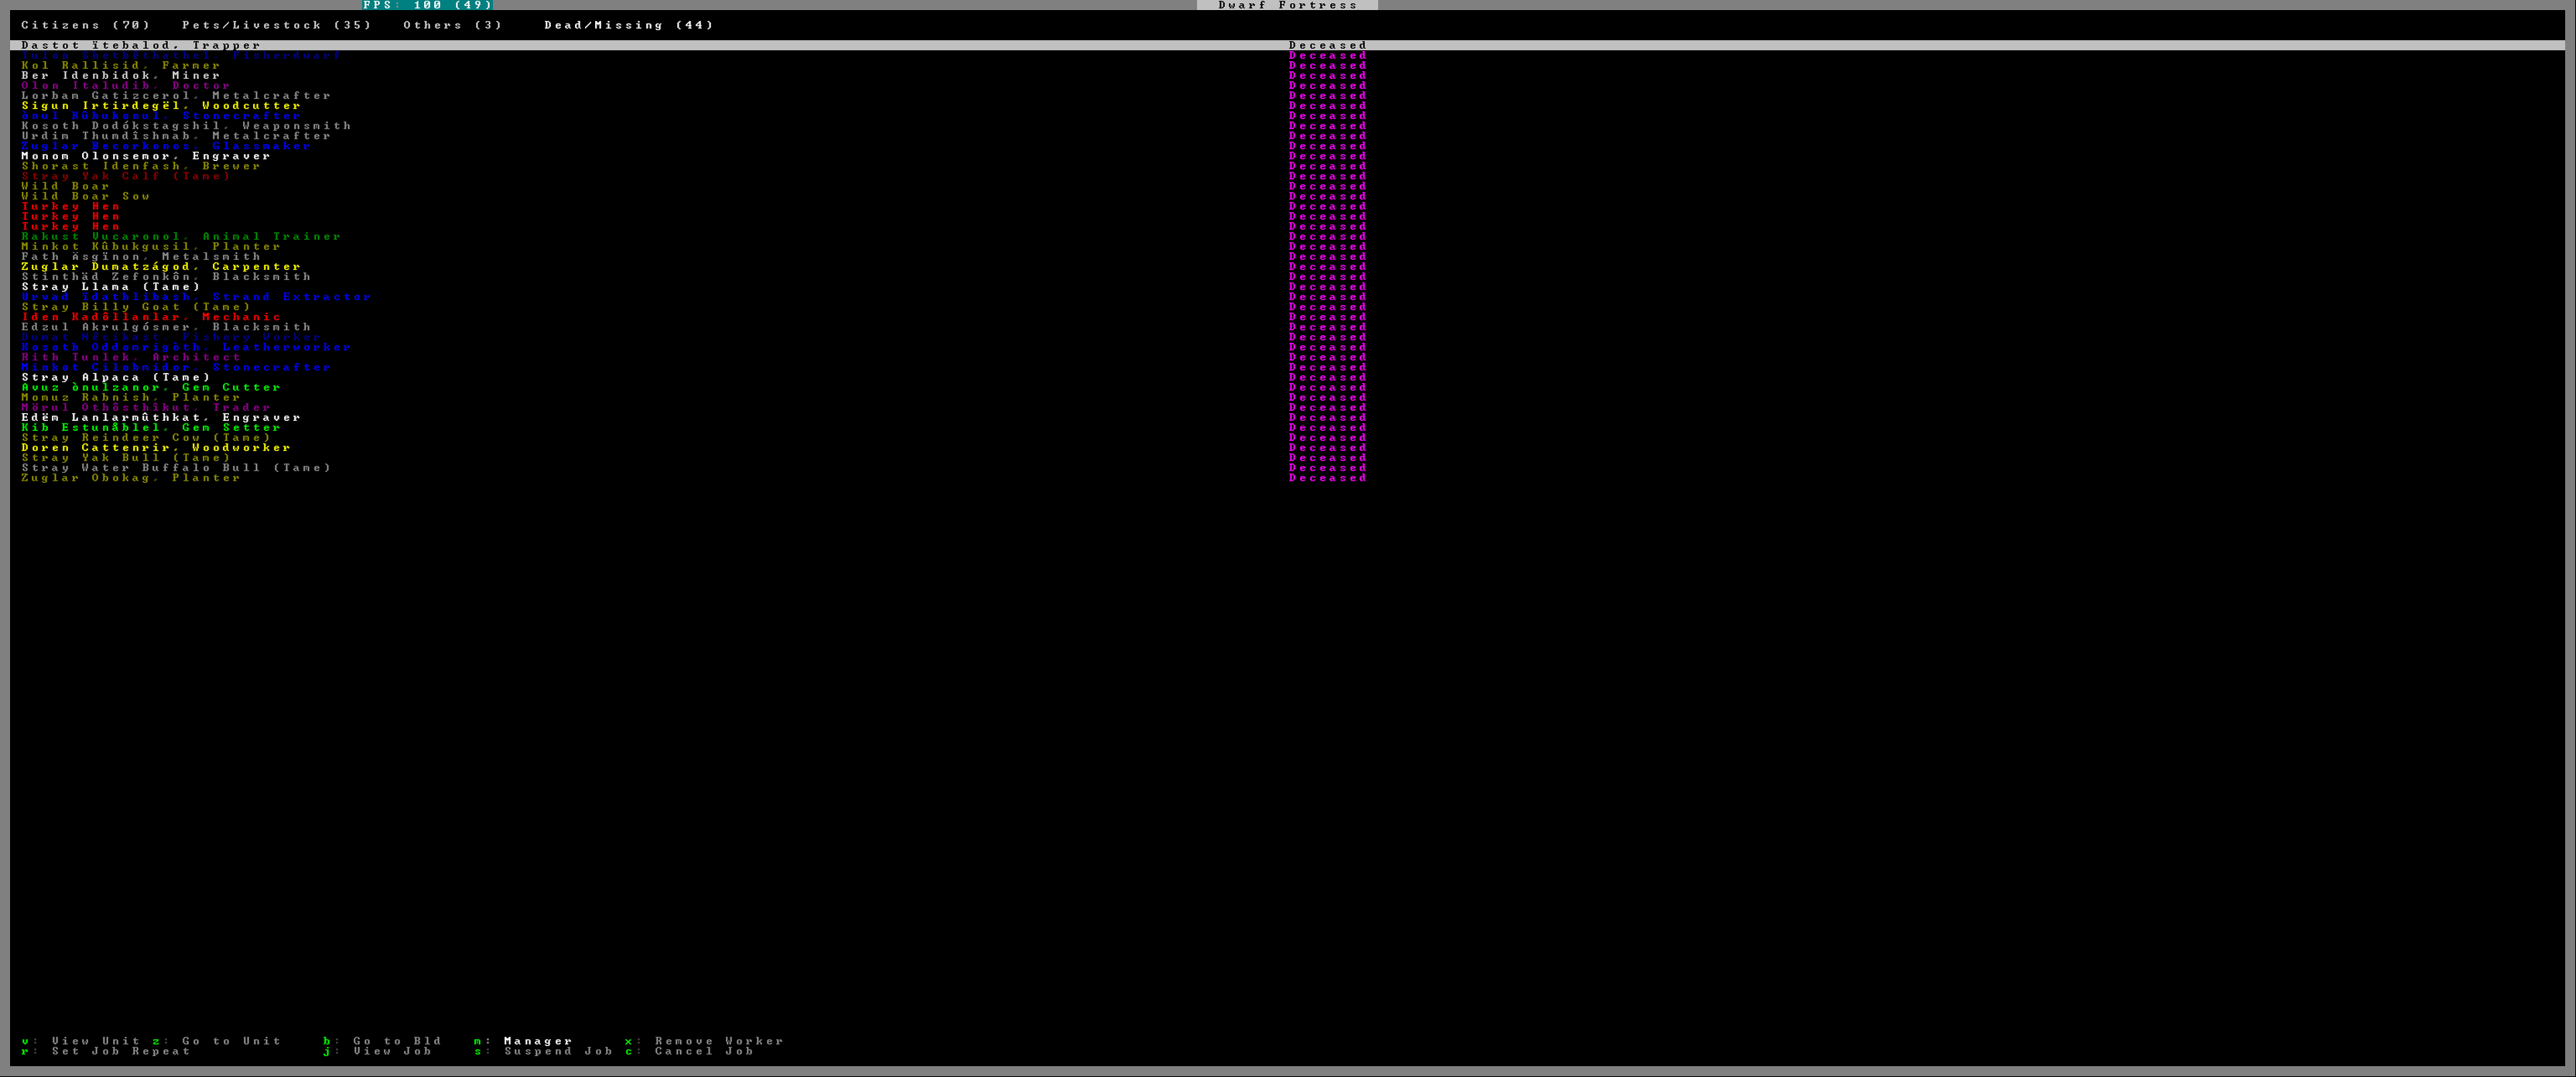The image size is (2576, 1077).
Task: Select Kosoth Oddomrigòth, Leatherworker
Action: point(186,347)
